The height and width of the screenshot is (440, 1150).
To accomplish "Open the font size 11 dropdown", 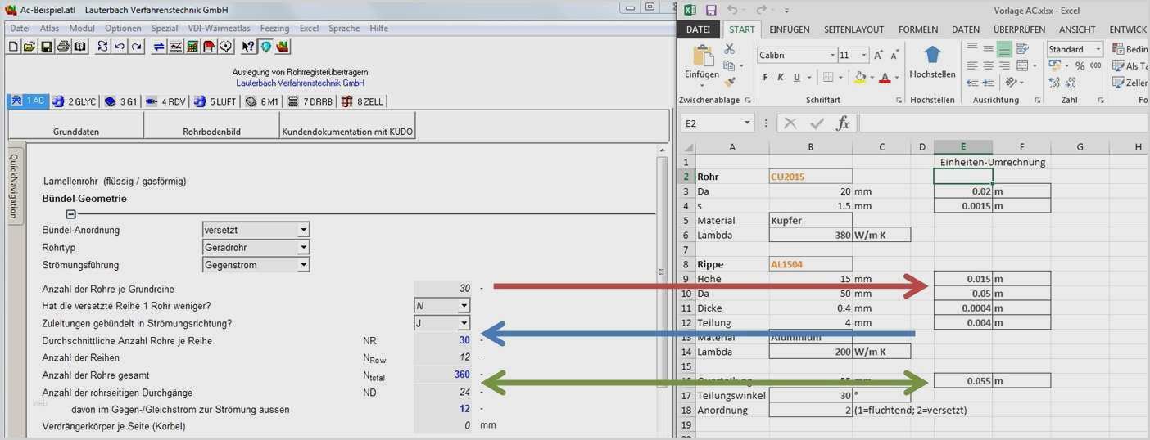I will (863, 56).
